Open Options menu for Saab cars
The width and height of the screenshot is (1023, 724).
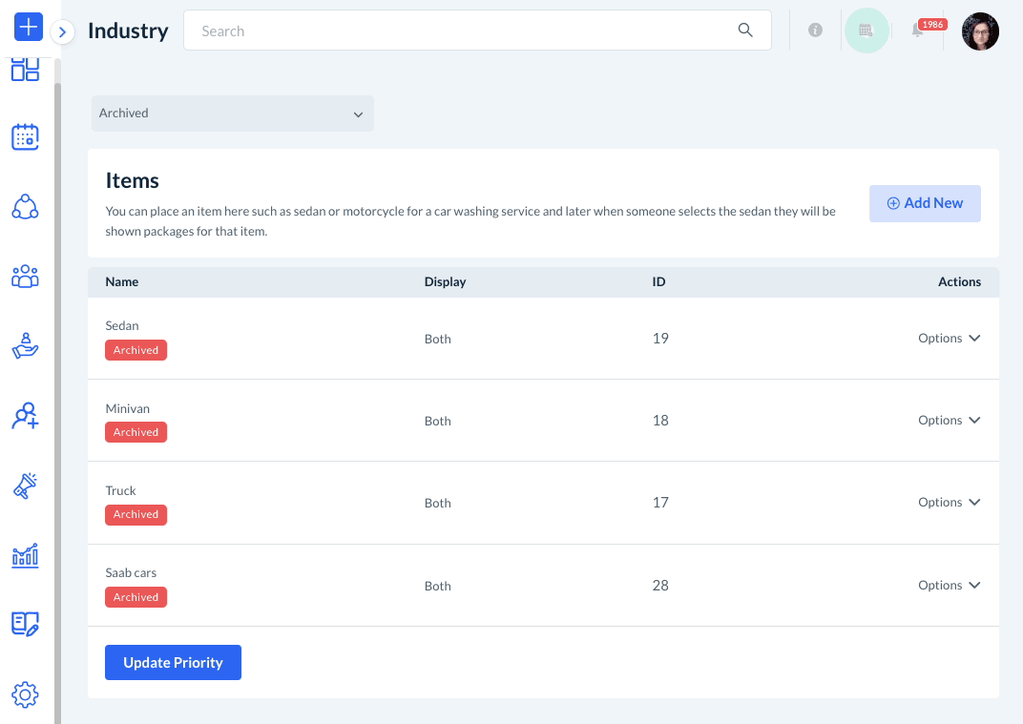coord(949,586)
